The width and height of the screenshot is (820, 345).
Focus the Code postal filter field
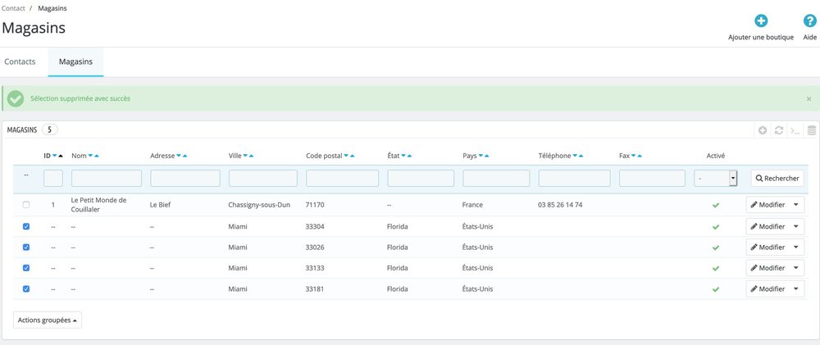343,179
